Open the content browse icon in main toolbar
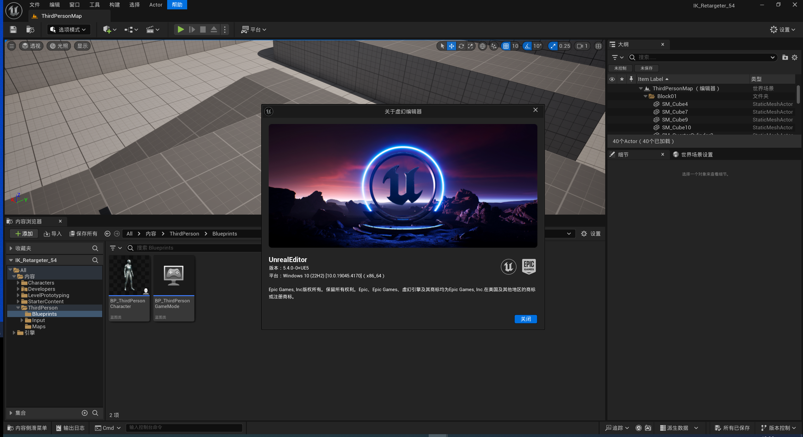The image size is (803, 437). pos(30,30)
